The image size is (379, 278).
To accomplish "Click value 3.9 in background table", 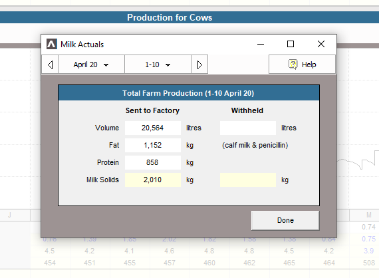I will (369, 251).
